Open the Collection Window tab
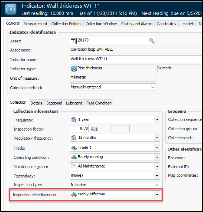Screen dimensions: 203x212 (x=101, y=24)
